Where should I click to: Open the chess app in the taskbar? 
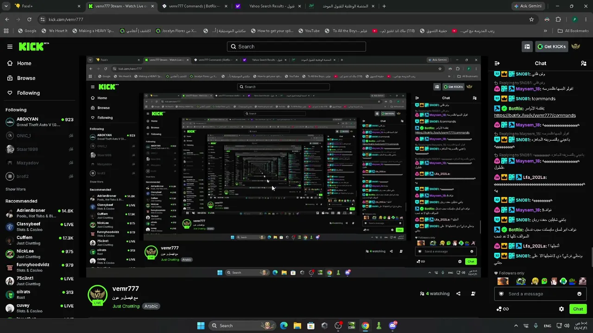pyautogui.click(x=379, y=326)
